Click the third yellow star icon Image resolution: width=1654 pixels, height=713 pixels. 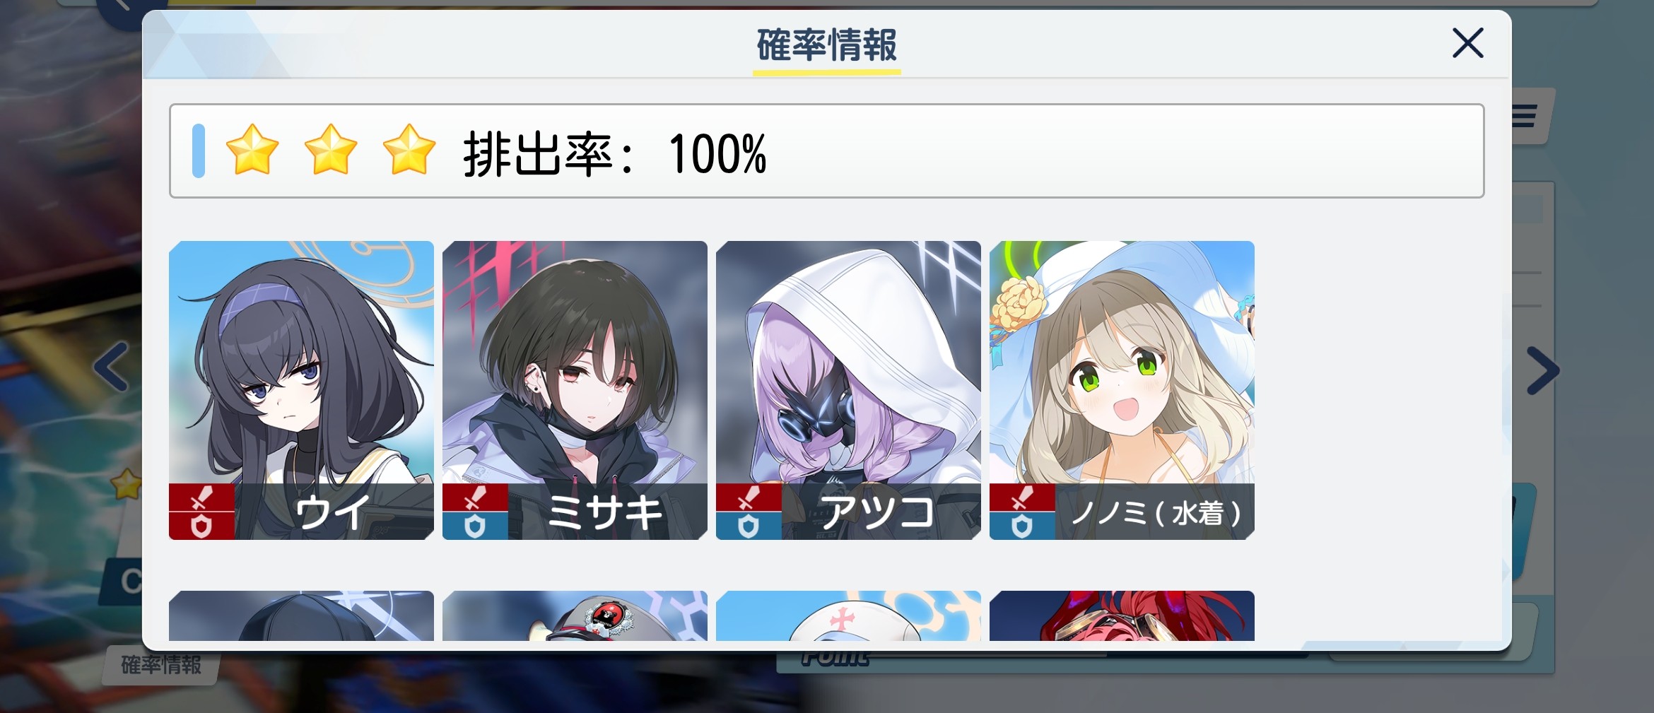click(x=409, y=150)
